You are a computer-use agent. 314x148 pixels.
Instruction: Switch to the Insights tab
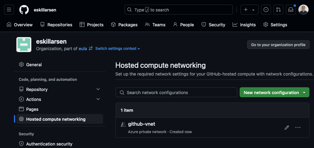244,25
